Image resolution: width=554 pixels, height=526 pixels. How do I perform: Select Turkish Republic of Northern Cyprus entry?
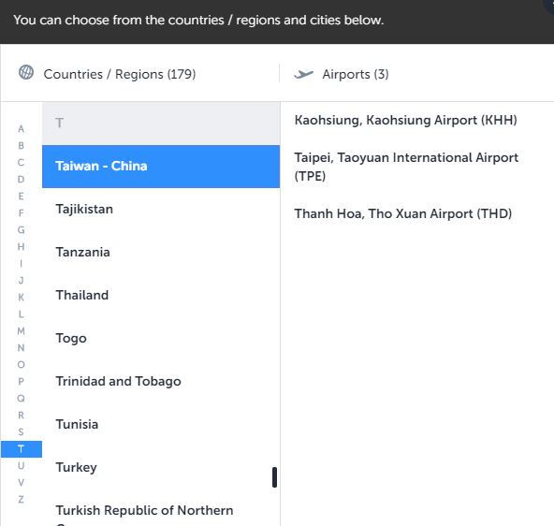(x=161, y=512)
